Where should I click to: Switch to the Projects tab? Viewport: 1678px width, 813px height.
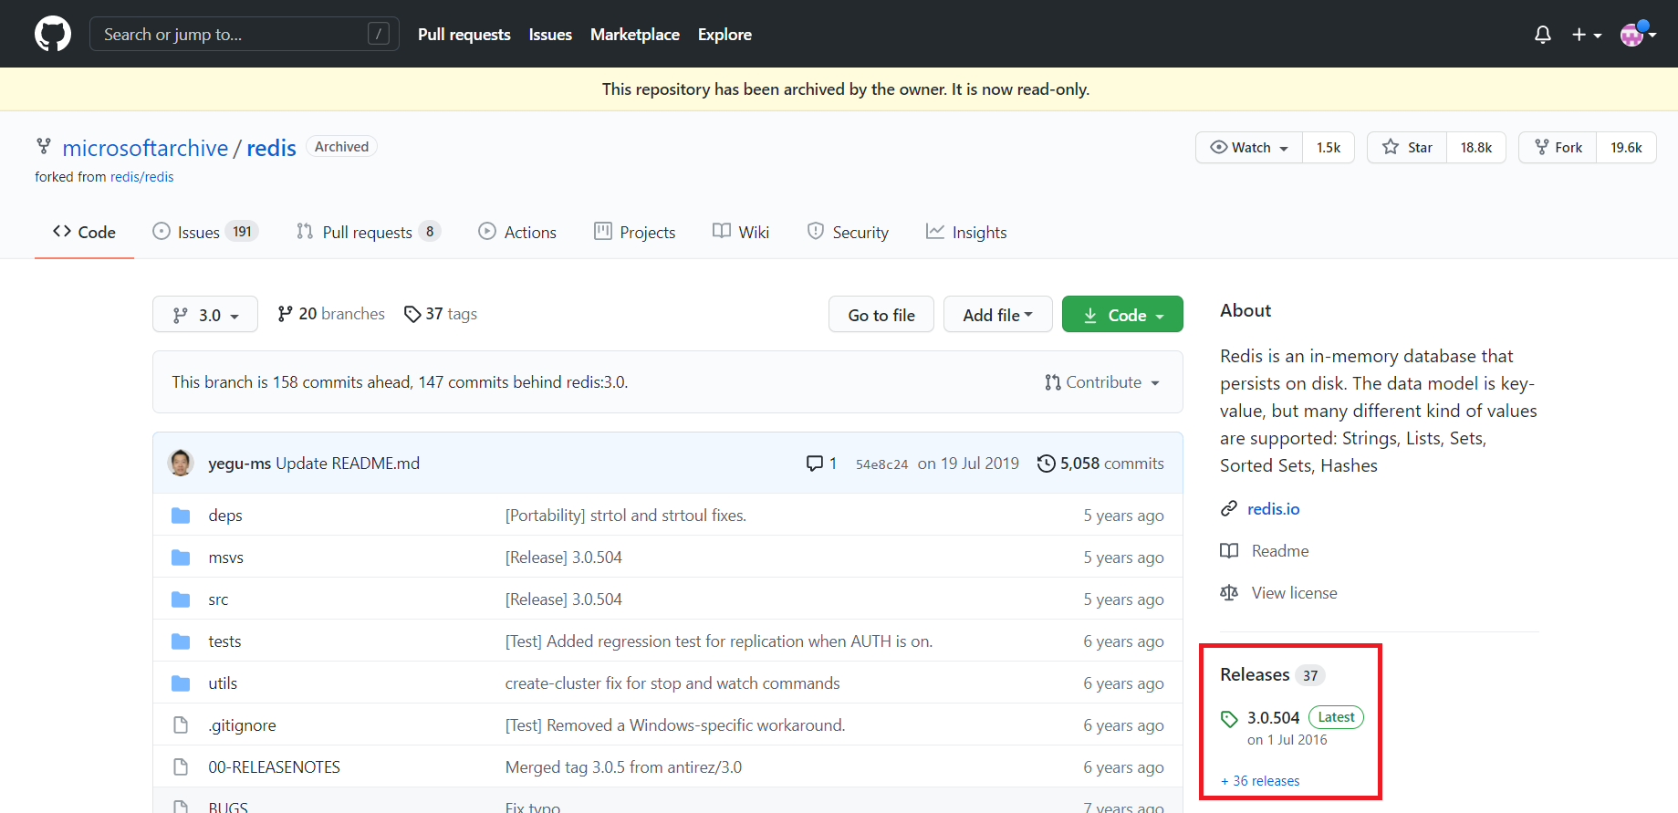point(634,232)
